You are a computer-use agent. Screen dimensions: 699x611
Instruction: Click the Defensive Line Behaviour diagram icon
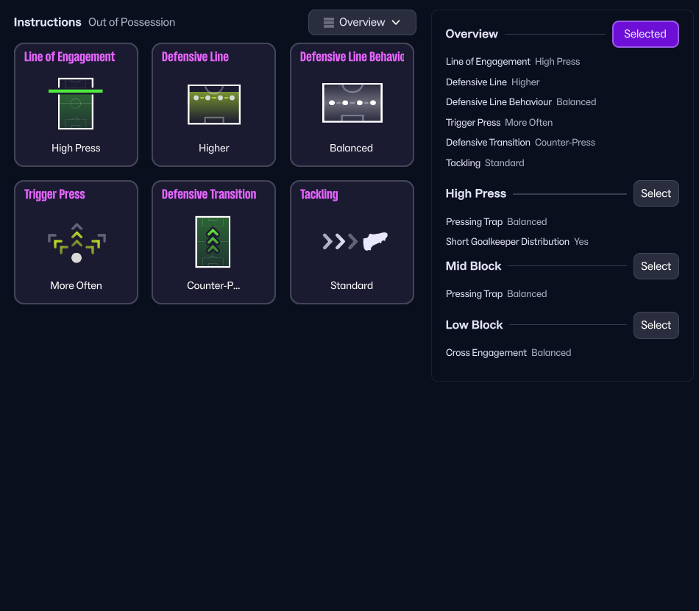[352, 103]
